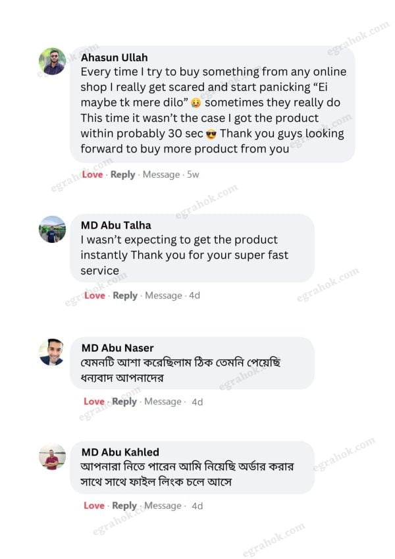The width and height of the screenshot is (395, 559).
Task: Open MD Abu Talha's profile avatar
Action: point(52,229)
